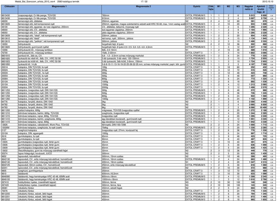This screenshot has width=277, height=201.
Task: Select item number 2020A
Action: click(x=5, y=87)
